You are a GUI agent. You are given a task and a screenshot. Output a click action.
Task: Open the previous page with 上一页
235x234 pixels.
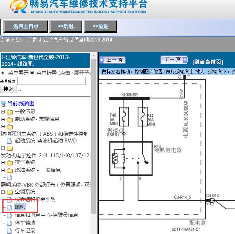[x=112, y=60]
